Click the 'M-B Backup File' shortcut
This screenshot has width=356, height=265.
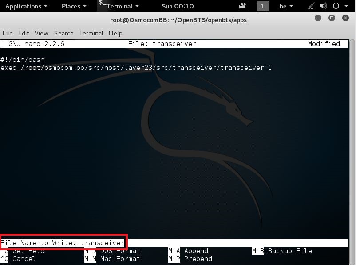click(x=282, y=251)
